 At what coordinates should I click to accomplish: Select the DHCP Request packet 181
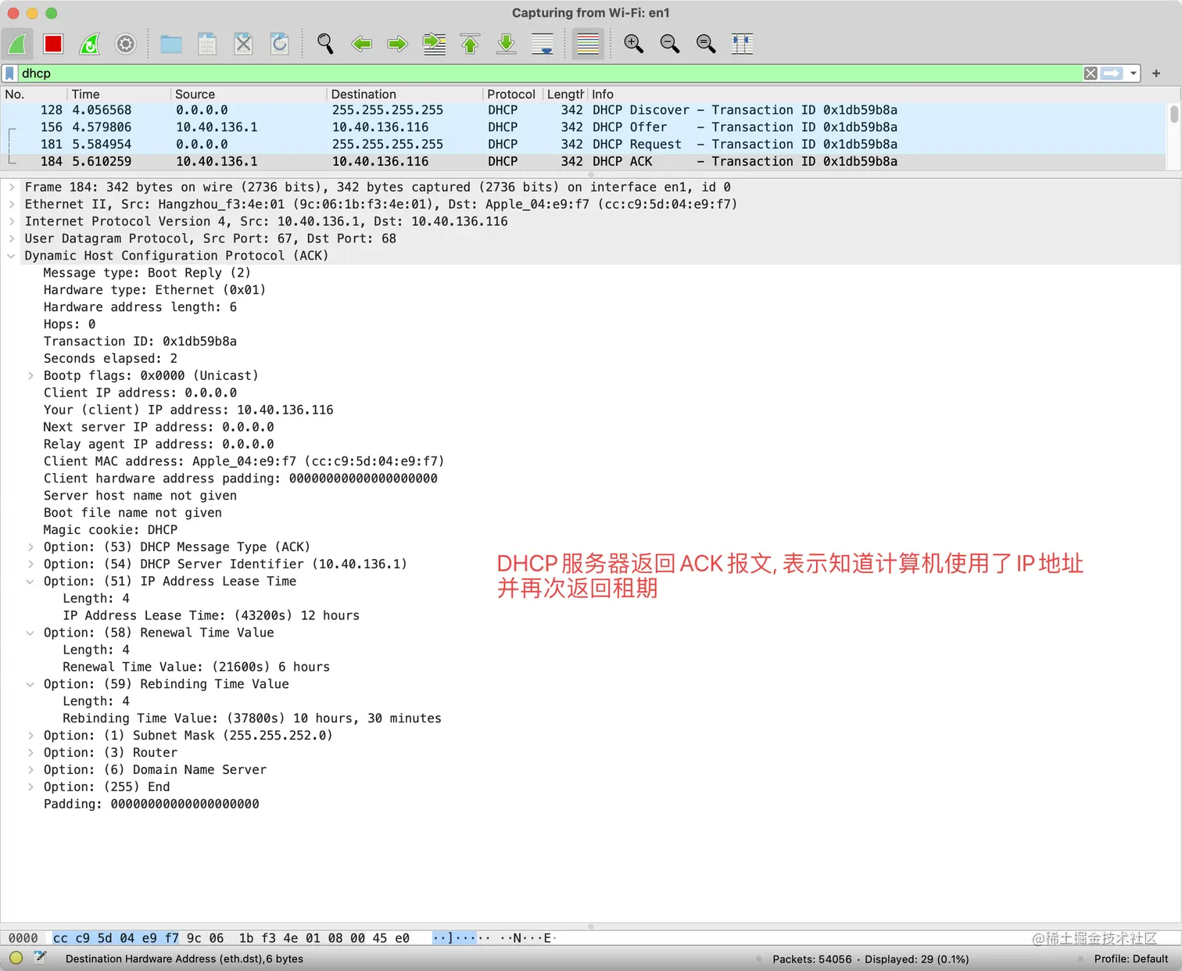[584, 145]
